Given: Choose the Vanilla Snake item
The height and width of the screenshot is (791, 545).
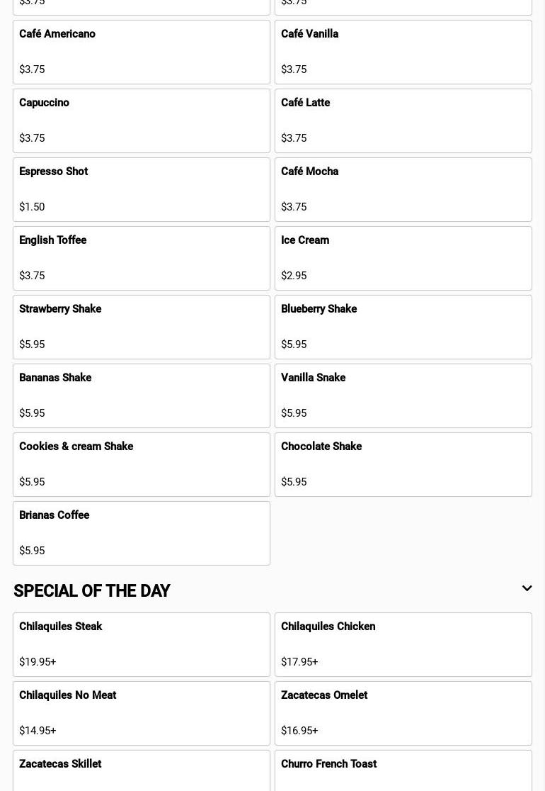Looking at the screenshot, I should tap(403, 395).
